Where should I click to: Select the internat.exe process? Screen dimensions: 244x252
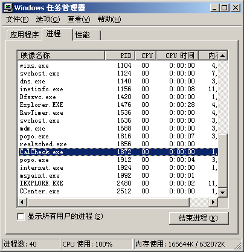[118, 167]
